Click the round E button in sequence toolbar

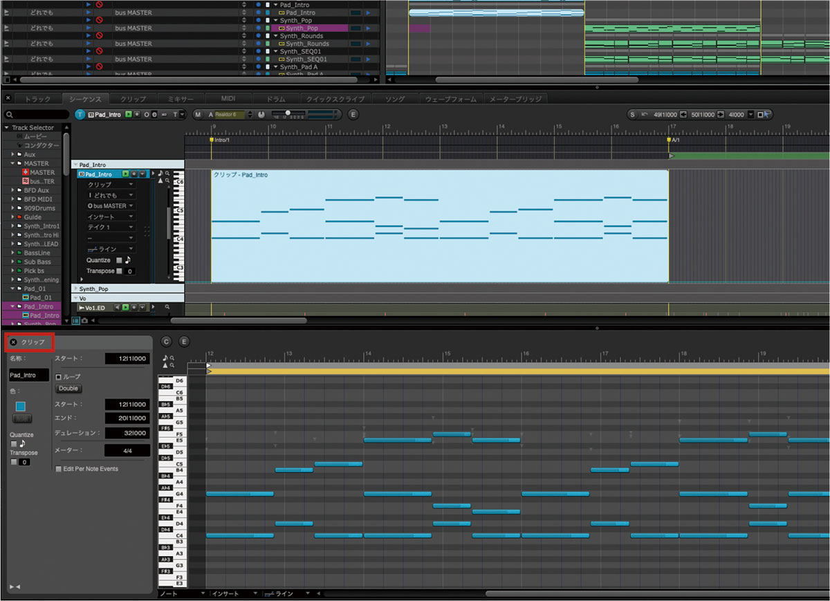pos(353,115)
